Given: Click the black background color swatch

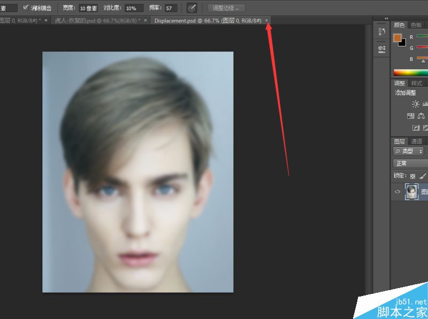Looking at the screenshot, I should coord(403,43).
